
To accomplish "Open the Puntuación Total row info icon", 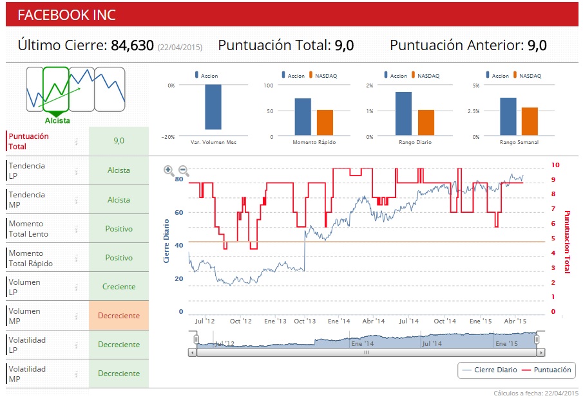I will click(77, 141).
